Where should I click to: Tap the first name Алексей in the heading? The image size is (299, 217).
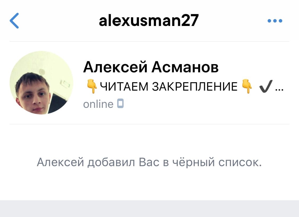[x=115, y=67]
